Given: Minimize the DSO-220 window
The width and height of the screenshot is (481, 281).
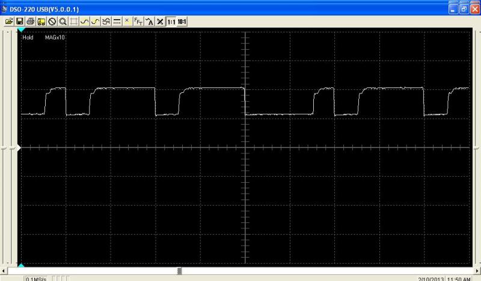Looking at the screenshot, I should point(453,9).
